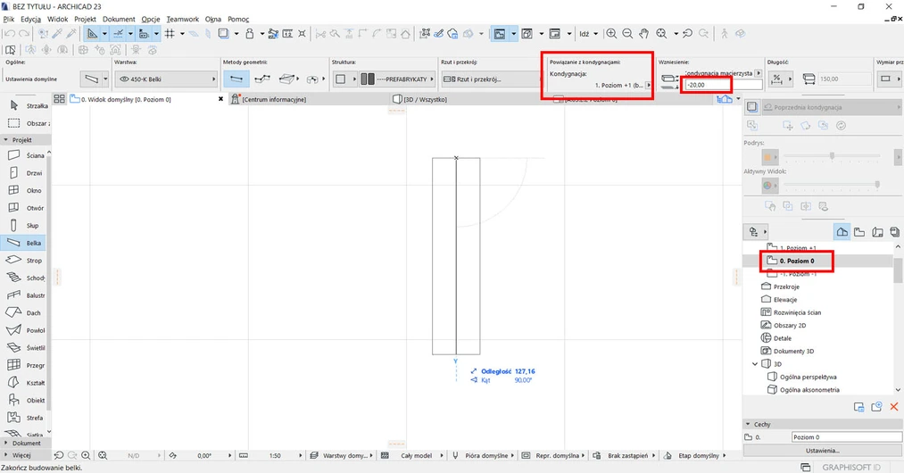Open the 3D window toolbar icon
The image size is (904, 473).
pyautogui.click(x=527, y=34)
